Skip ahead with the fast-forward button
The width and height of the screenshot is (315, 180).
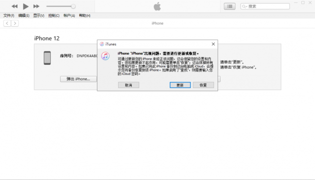(36, 6)
